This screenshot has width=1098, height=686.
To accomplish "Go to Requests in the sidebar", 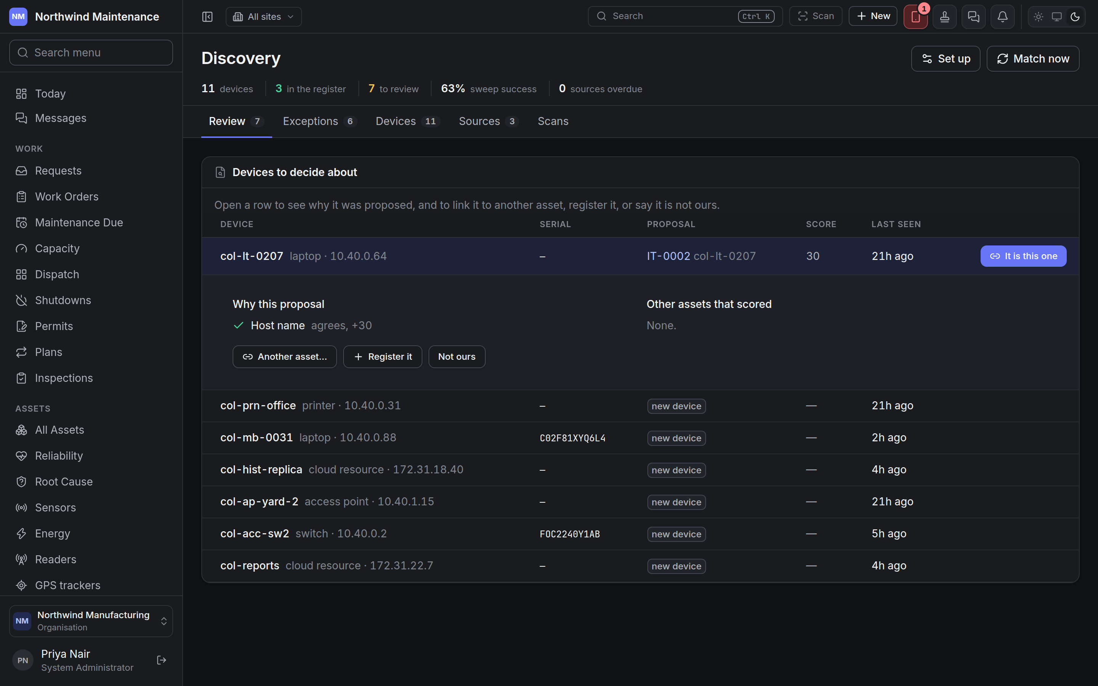I will (x=91, y=171).
